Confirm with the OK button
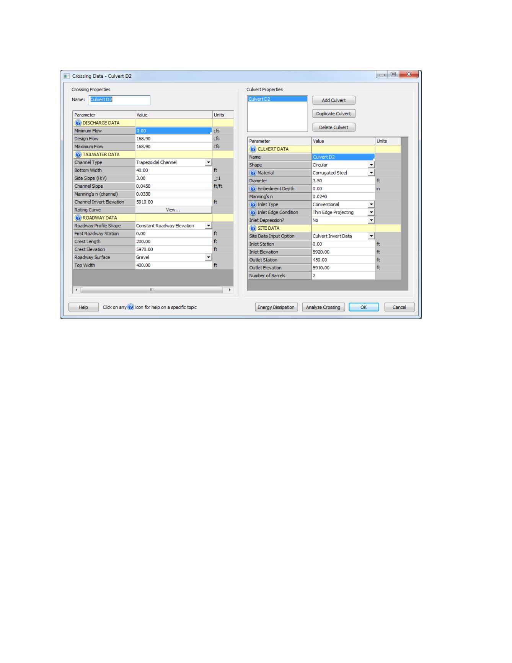The image size is (512, 663). (364, 307)
